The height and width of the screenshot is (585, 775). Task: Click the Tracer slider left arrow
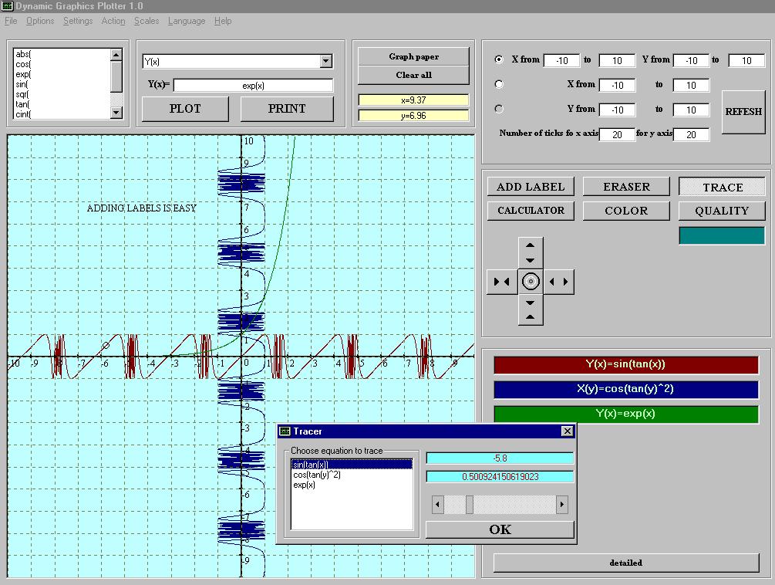(x=438, y=505)
